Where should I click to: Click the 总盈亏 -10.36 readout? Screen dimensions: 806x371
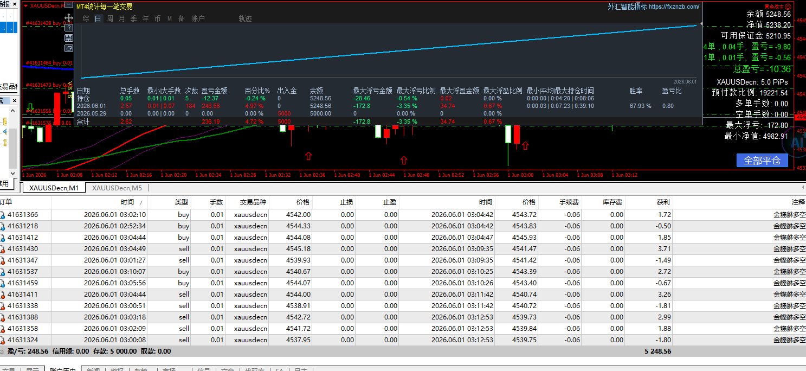[x=762, y=69]
